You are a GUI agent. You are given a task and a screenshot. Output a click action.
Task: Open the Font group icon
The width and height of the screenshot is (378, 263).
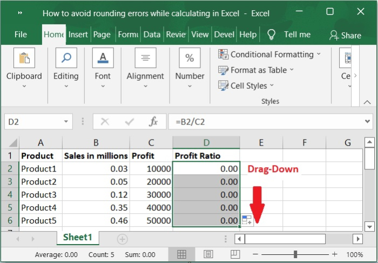point(103,58)
